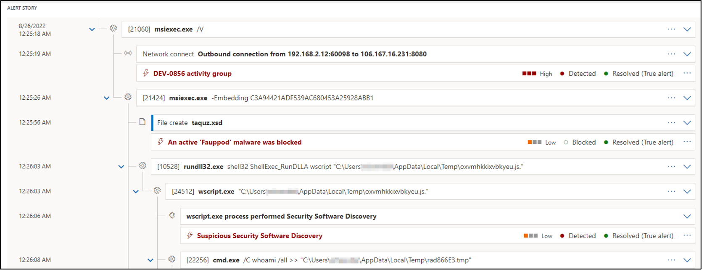Click the network connect signal icon
702x270 pixels.
(x=128, y=53)
